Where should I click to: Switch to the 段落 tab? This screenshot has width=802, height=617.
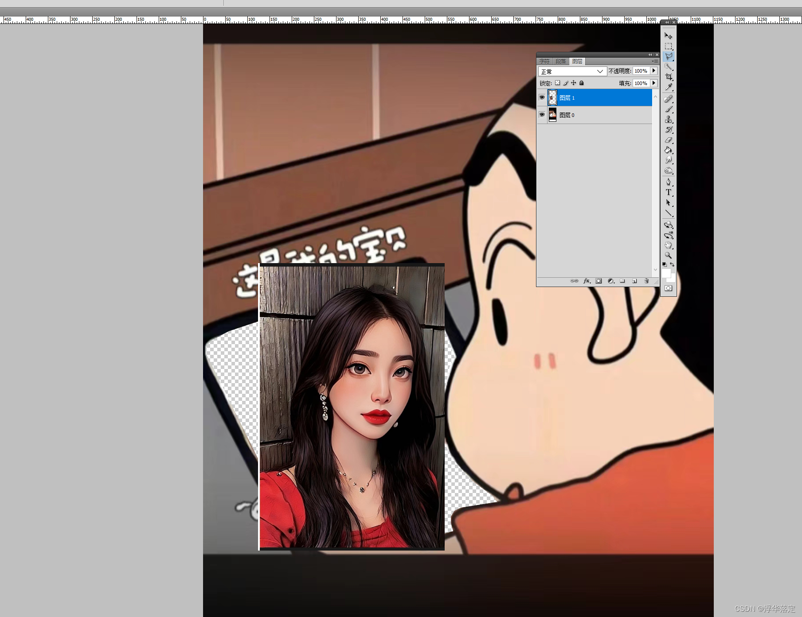[x=561, y=61]
